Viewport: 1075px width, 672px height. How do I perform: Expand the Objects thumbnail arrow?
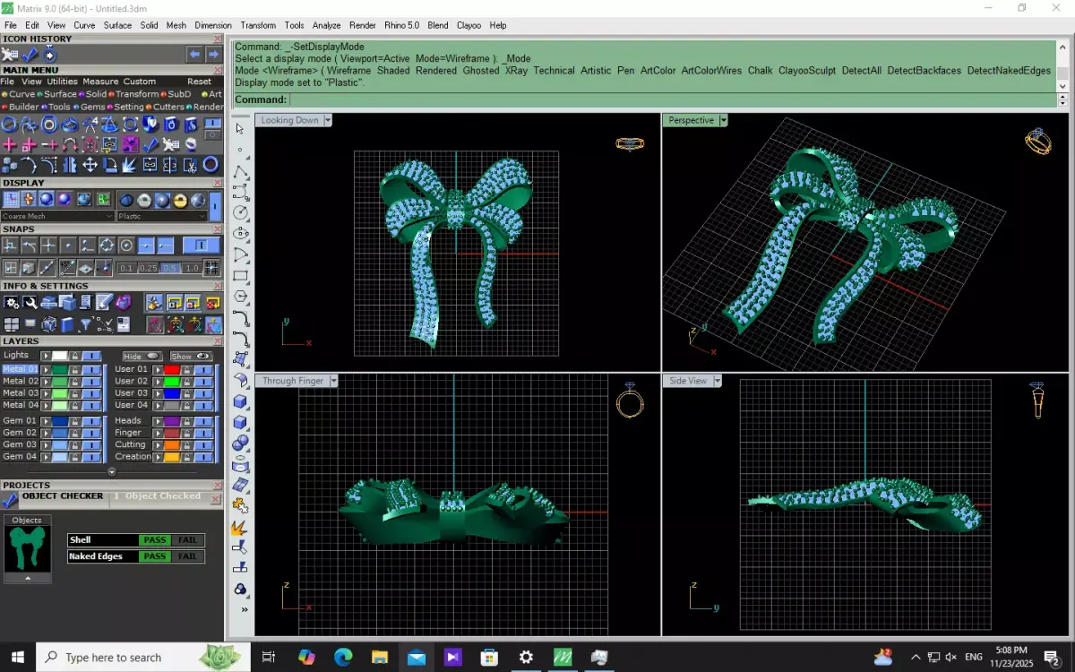click(x=27, y=579)
